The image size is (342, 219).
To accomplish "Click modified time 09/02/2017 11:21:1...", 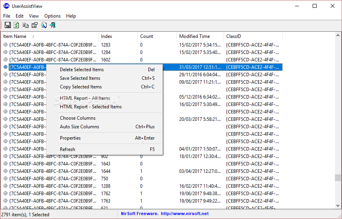I will tap(200, 82).
